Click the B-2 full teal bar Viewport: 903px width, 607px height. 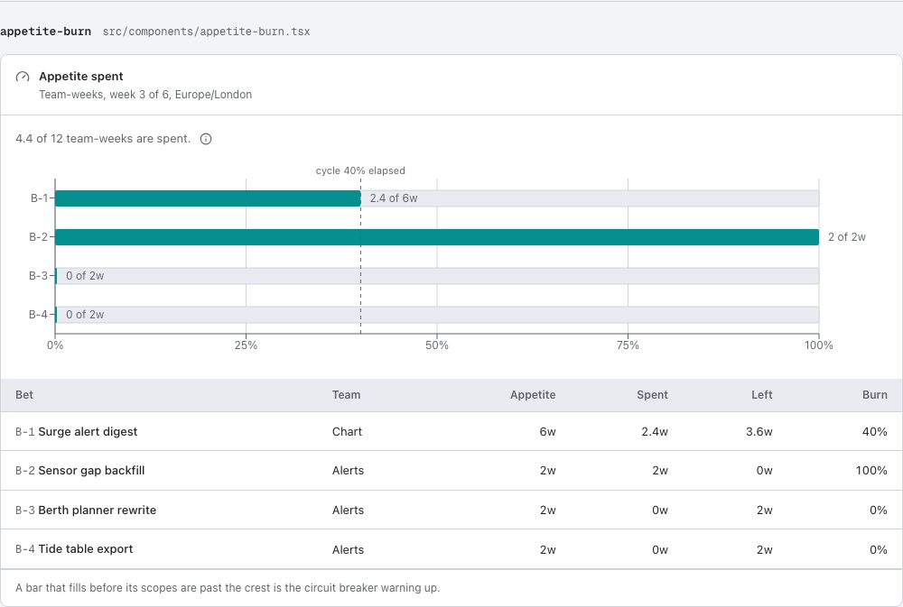437,237
